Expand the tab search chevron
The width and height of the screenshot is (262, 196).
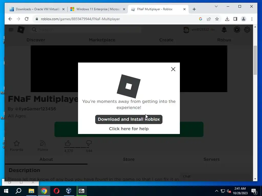216,6
